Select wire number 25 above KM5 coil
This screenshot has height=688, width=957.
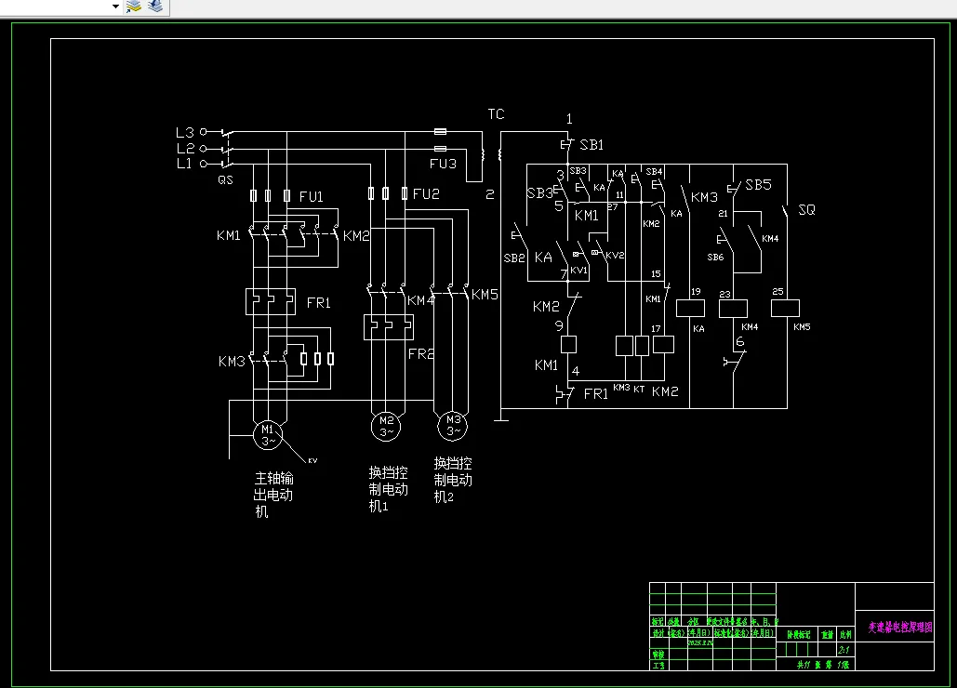point(778,292)
